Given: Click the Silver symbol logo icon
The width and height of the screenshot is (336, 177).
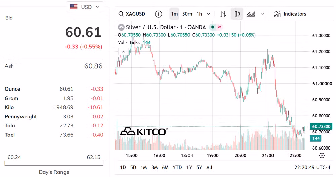Looking at the screenshot, I should (121, 27).
